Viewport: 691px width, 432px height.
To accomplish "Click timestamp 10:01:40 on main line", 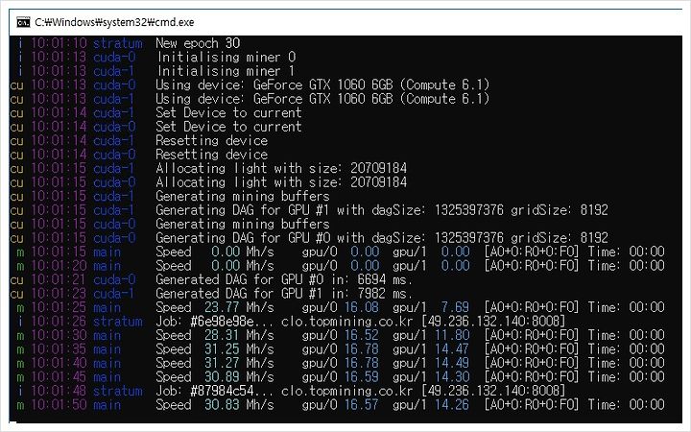I will [60, 363].
